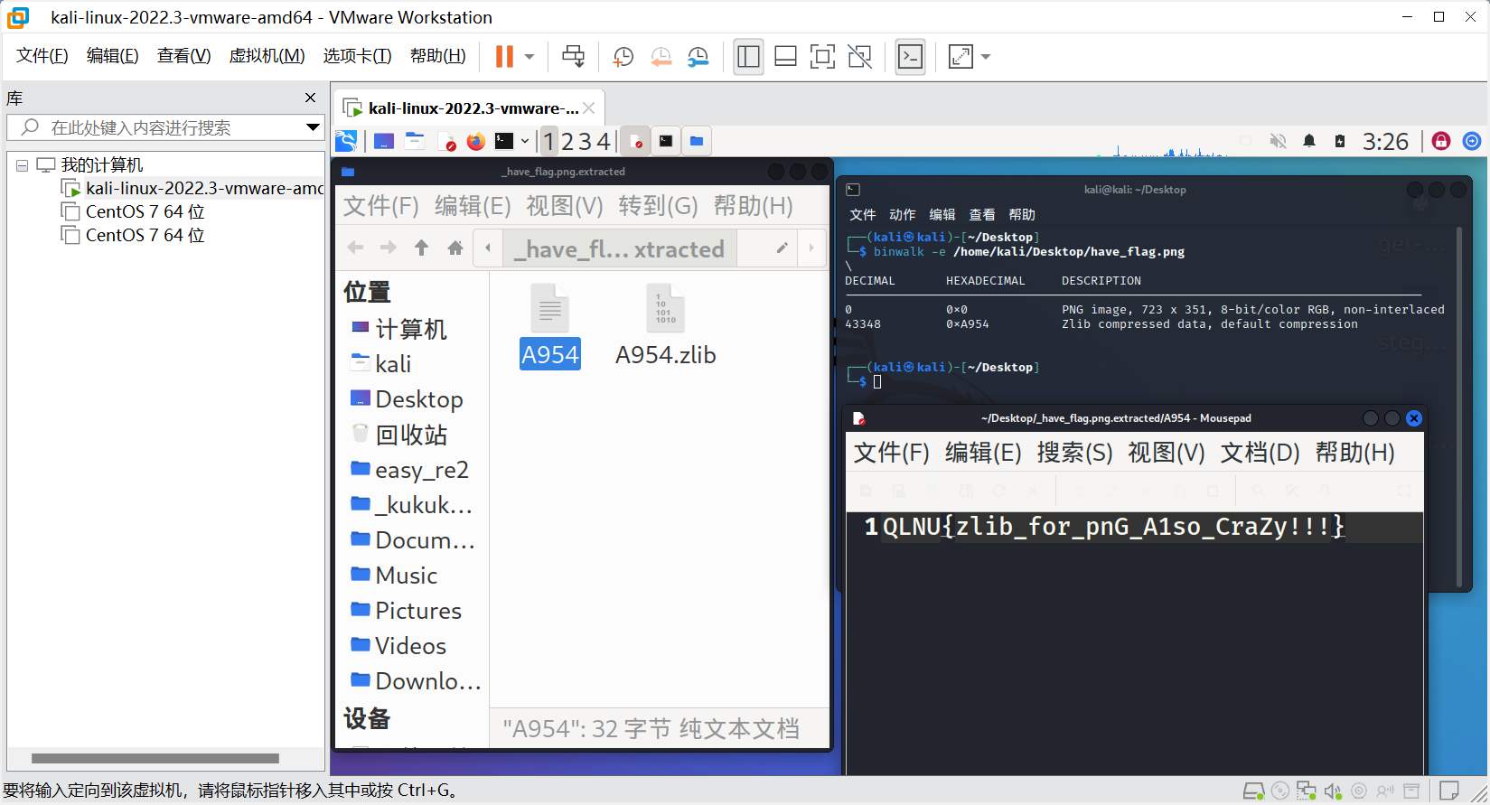Image resolution: width=1490 pixels, height=805 pixels.
Task: Open VMware 虚拟机(M) menu
Action: (x=267, y=56)
